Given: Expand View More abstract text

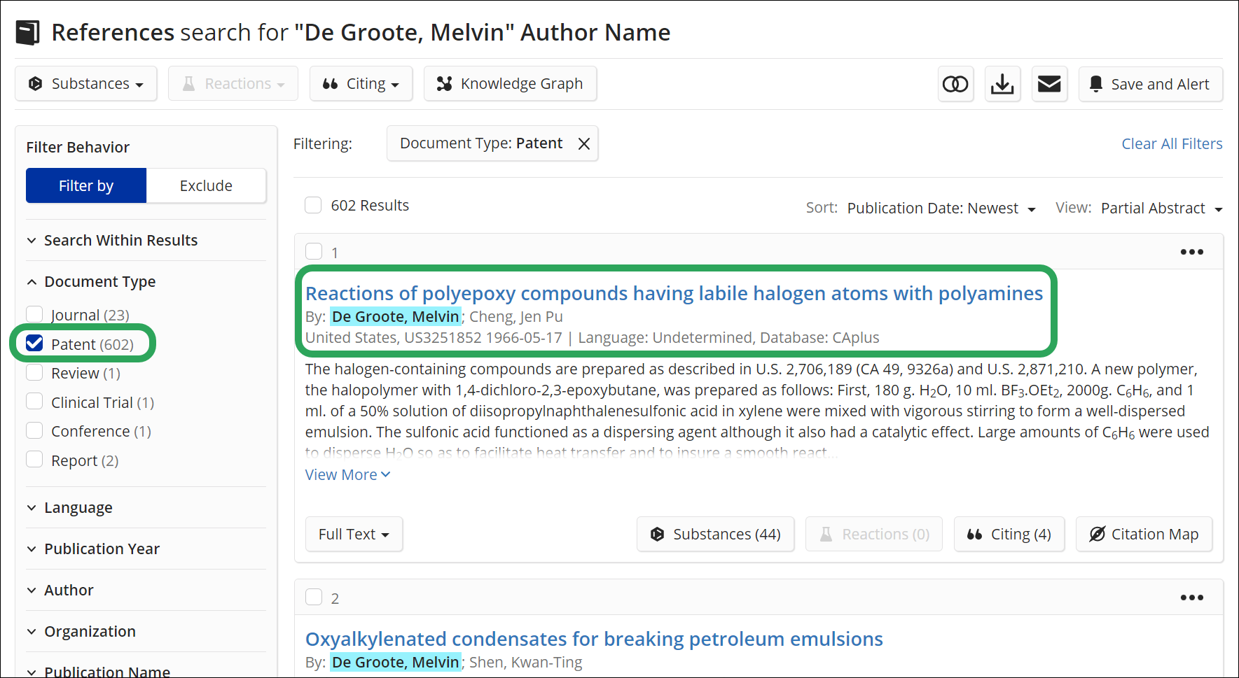Looking at the screenshot, I should [x=347, y=474].
